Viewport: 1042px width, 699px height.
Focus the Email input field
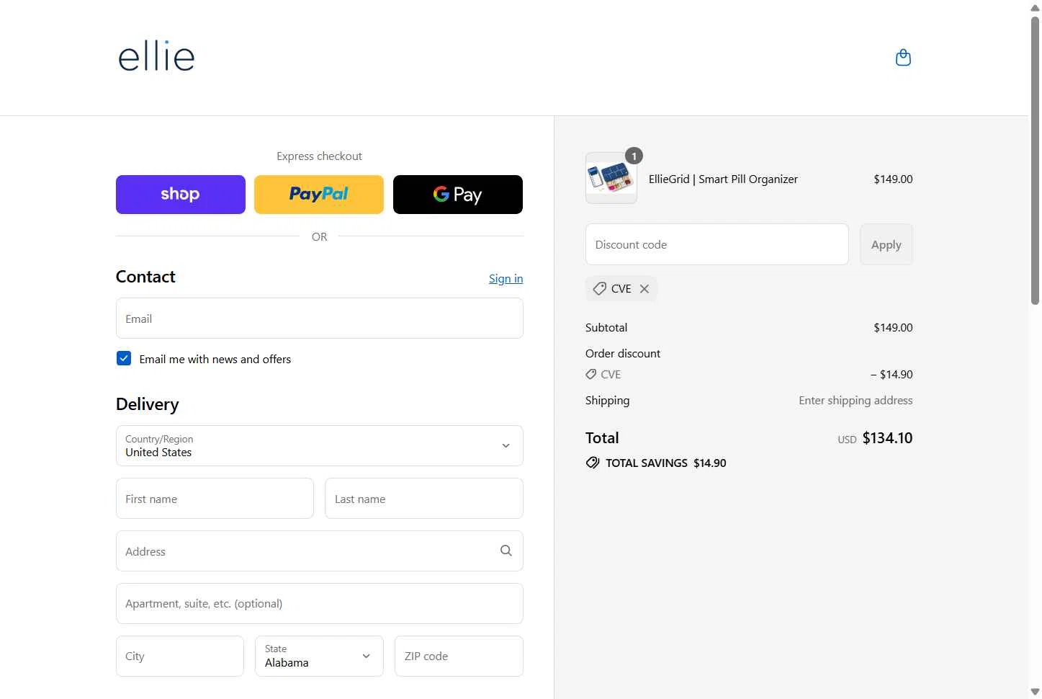(320, 319)
